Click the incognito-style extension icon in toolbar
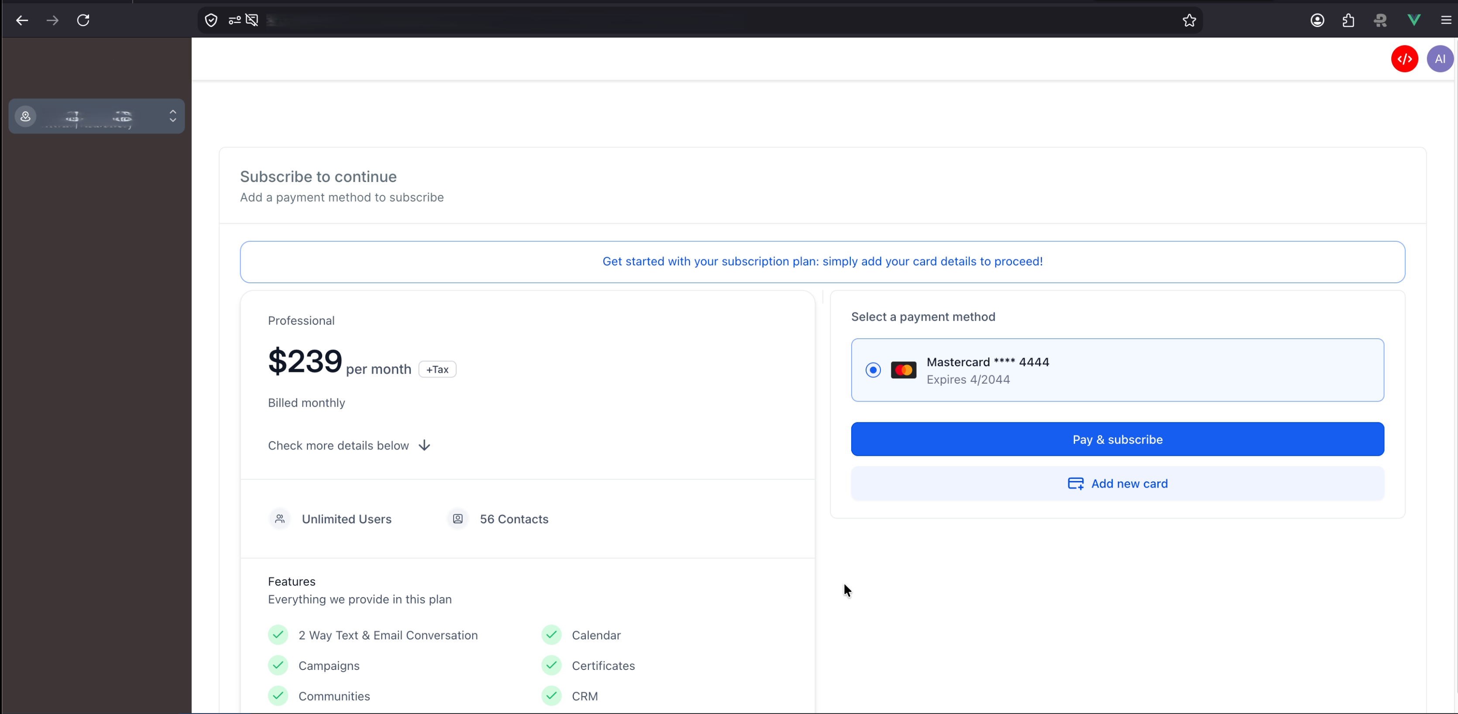Screen dimensions: 1458x714 click(1380, 21)
